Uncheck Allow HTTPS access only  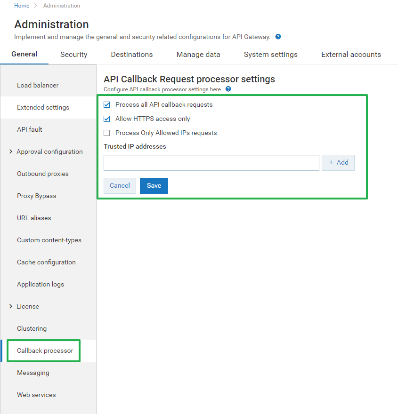pos(107,119)
